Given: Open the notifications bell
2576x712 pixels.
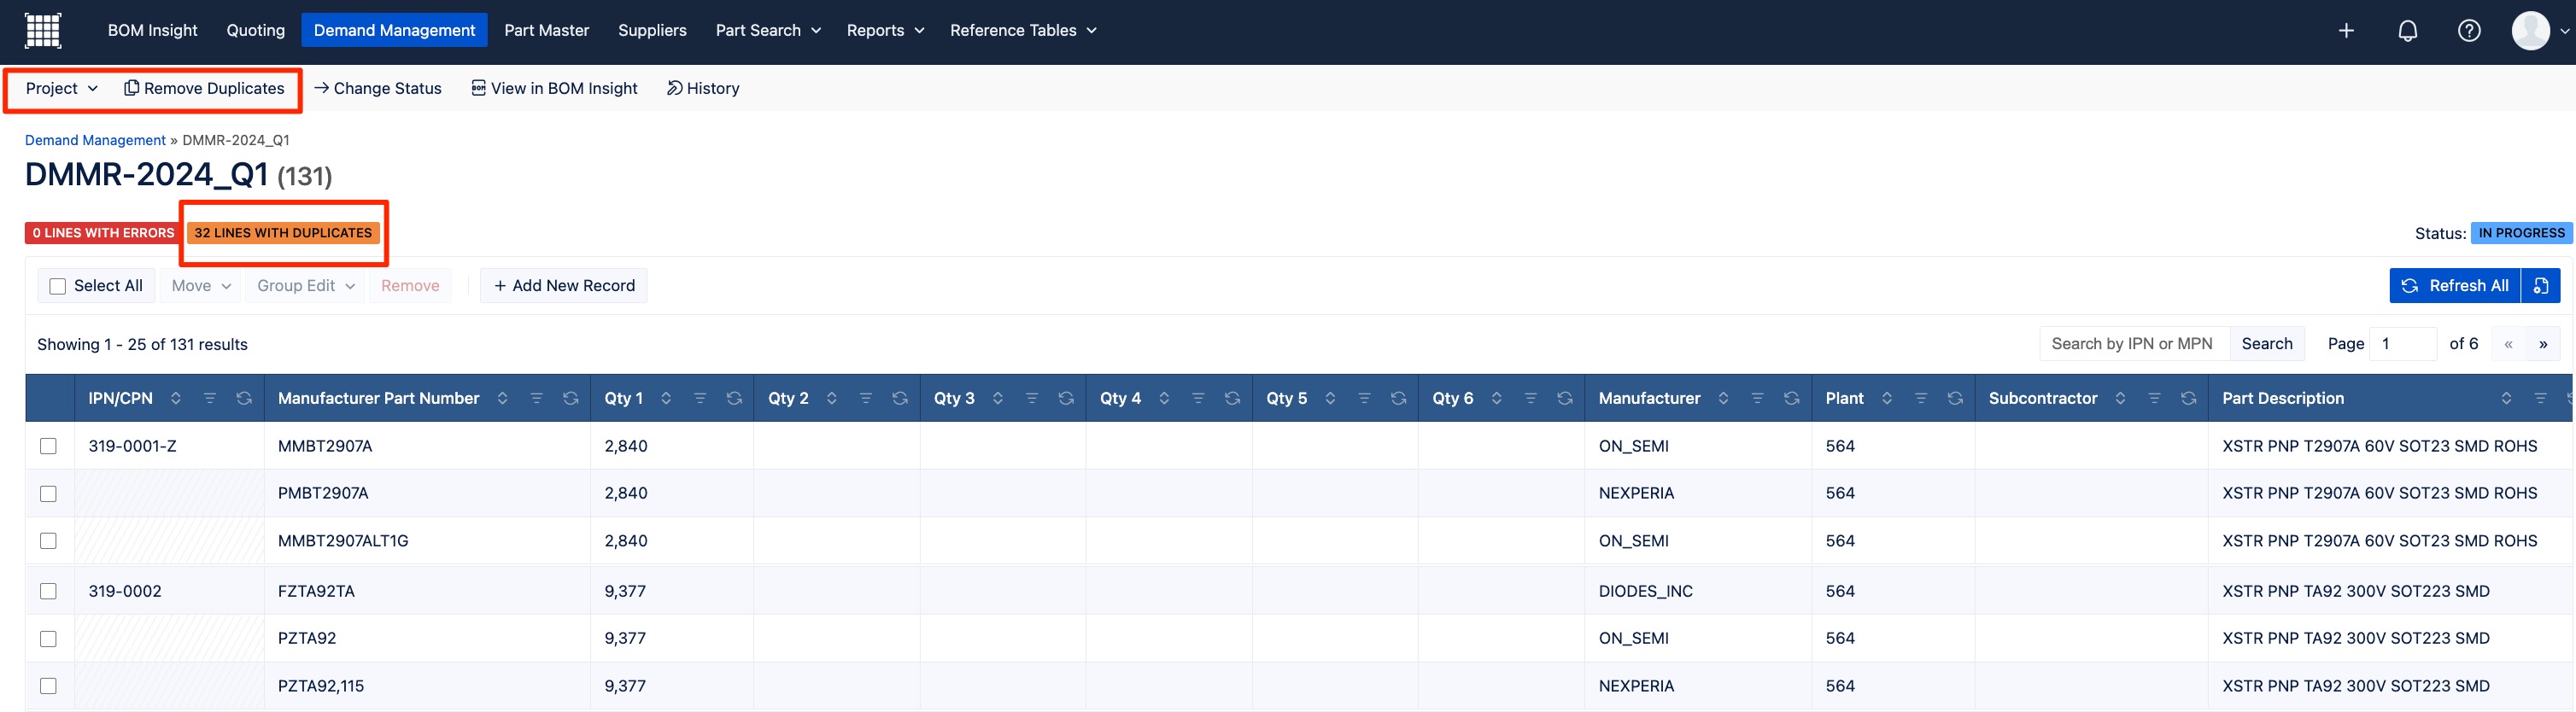Looking at the screenshot, I should (2408, 31).
